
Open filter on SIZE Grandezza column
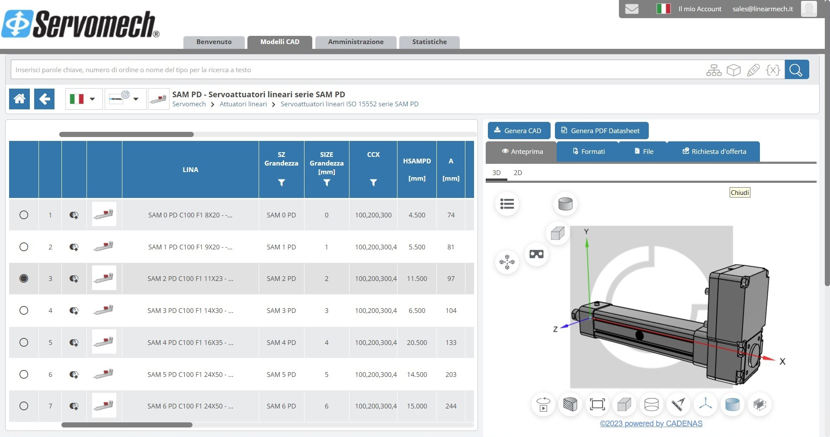[327, 183]
